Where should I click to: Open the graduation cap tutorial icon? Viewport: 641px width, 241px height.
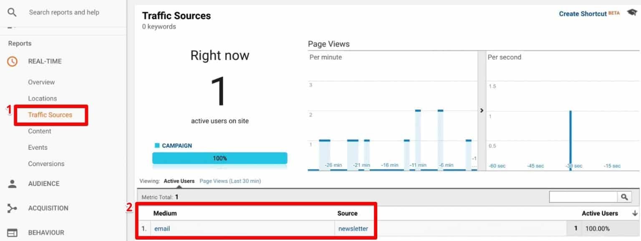pyautogui.click(x=631, y=12)
